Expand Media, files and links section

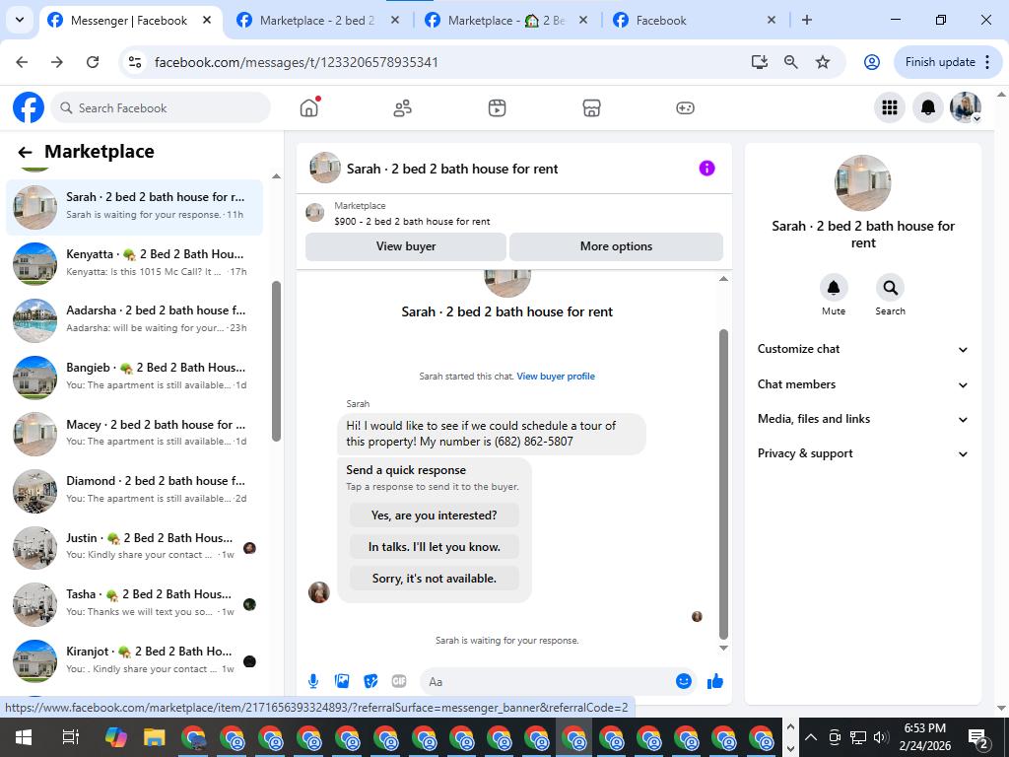point(862,419)
